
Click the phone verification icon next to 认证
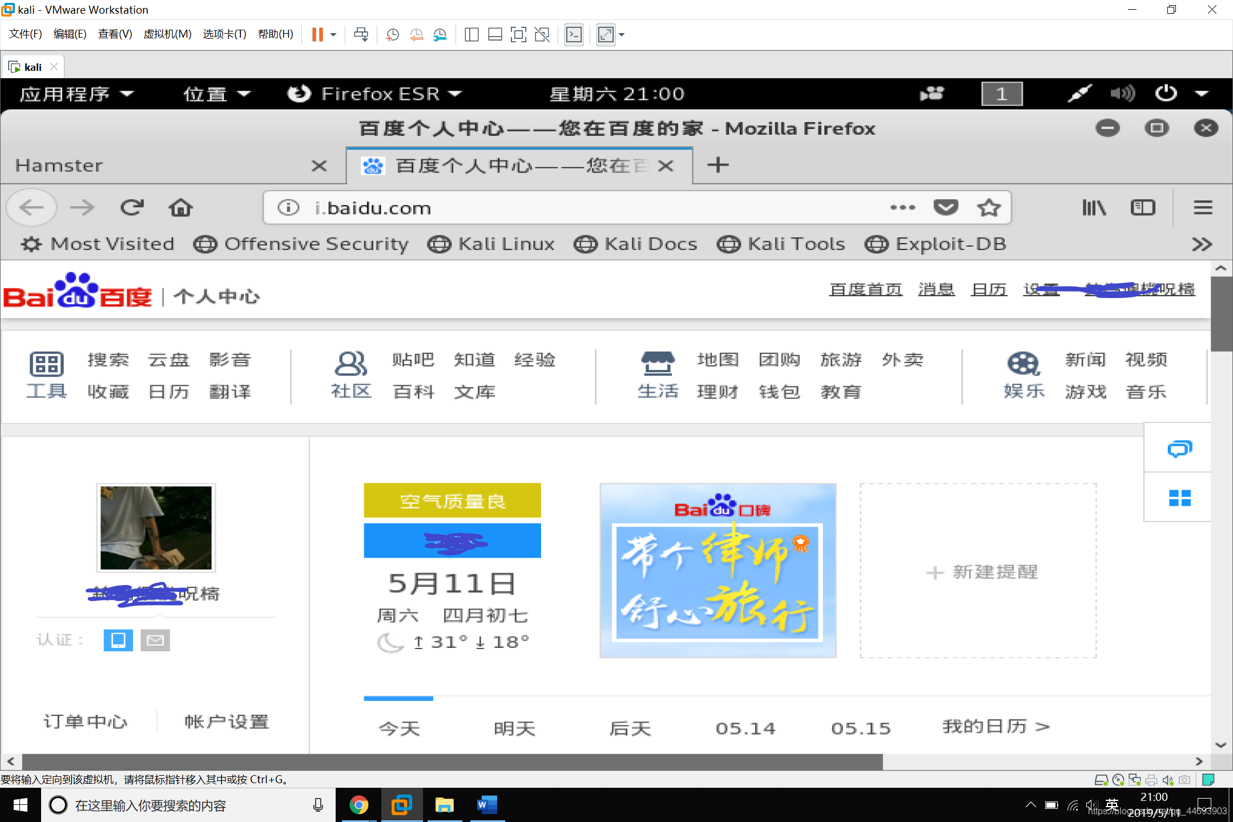(x=118, y=640)
